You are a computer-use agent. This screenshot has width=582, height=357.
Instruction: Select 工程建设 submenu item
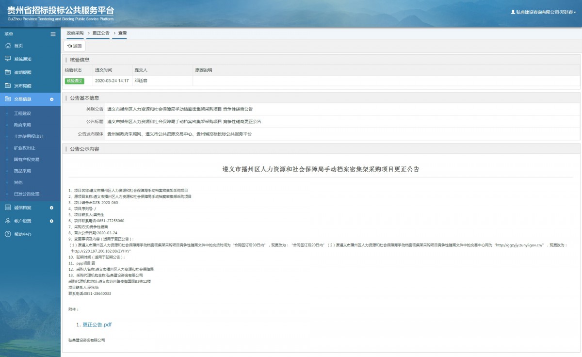pyautogui.click(x=22, y=113)
